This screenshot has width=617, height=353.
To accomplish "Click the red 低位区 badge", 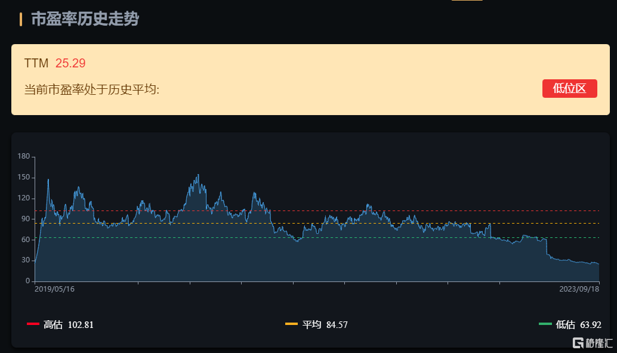I will coord(569,88).
